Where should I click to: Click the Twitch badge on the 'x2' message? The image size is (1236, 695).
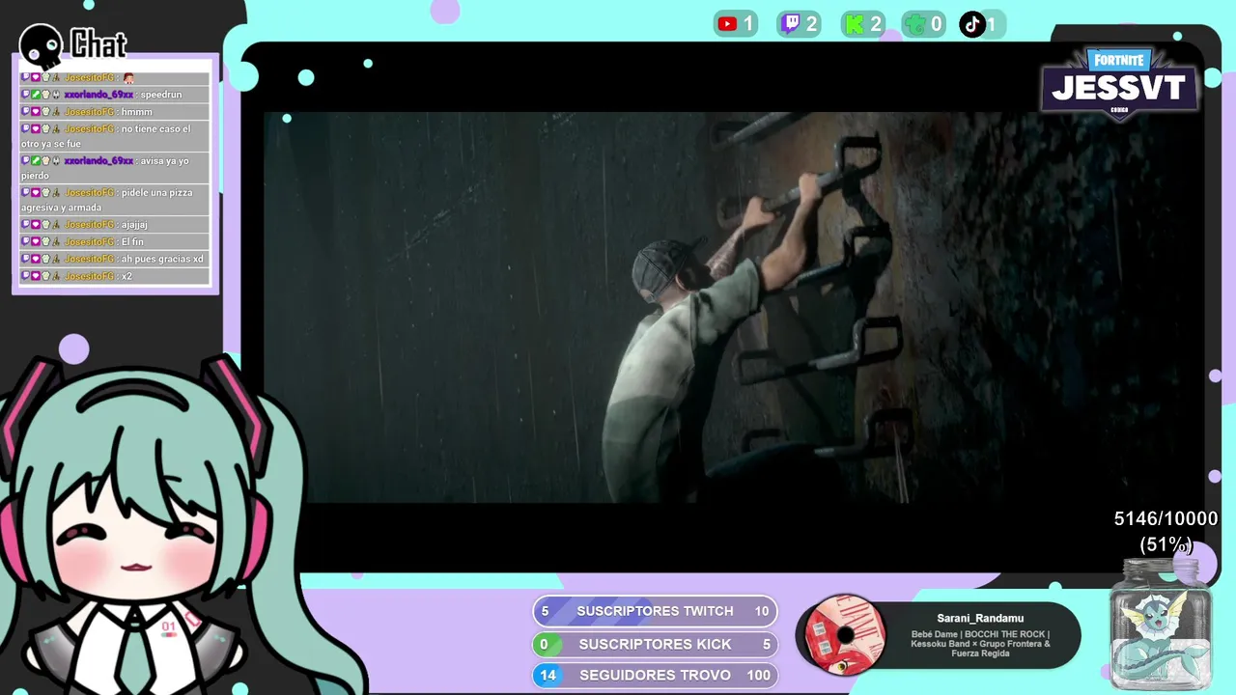tap(26, 276)
